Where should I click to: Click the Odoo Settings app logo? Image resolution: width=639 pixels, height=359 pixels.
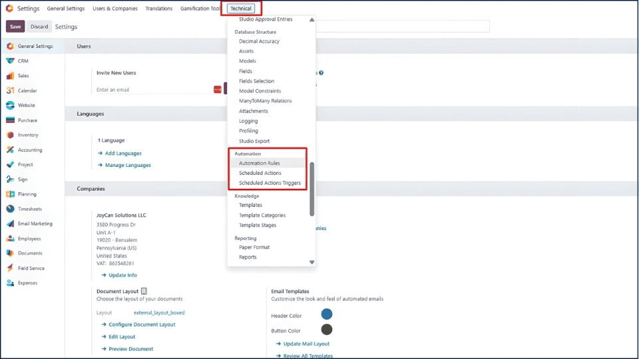pos(9,8)
